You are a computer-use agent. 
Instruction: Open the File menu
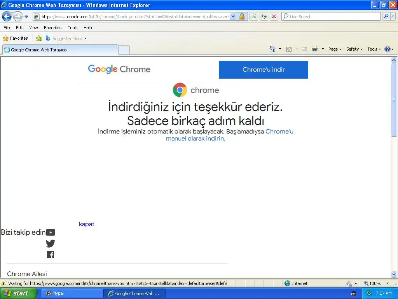(x=7, y=28)
